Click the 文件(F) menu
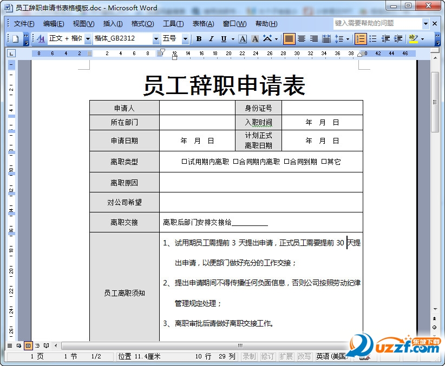Image resolution: width=445 pixels, height=366 pixels. 24,24
